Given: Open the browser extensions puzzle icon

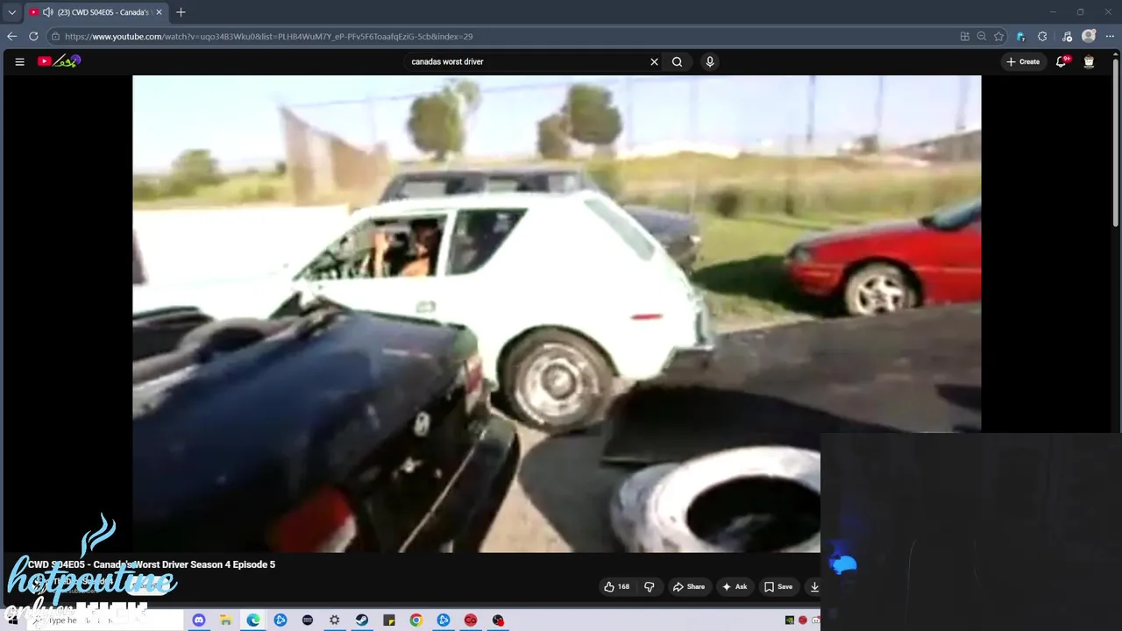Looking at the screenshot, I should click(1042, 37).
